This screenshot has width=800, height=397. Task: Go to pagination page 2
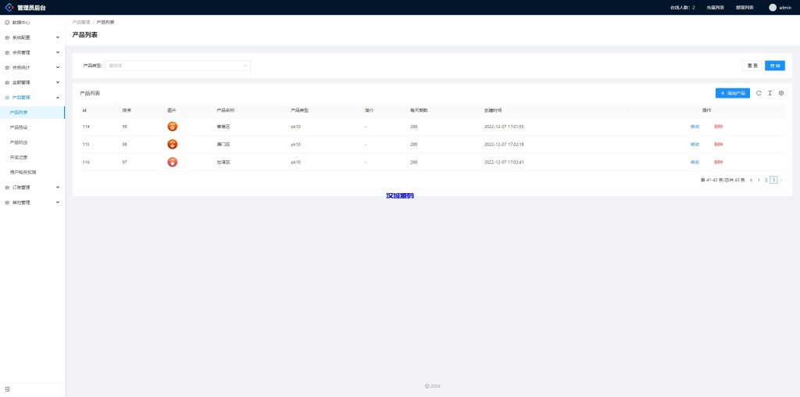766,180
